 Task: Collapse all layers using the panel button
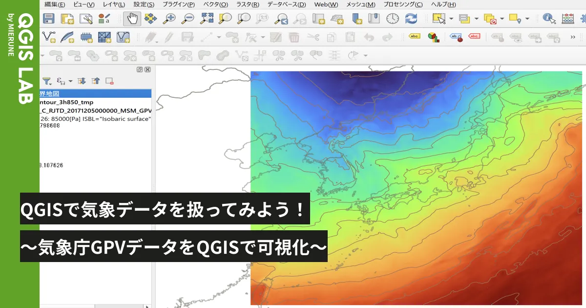click(96, 81)
